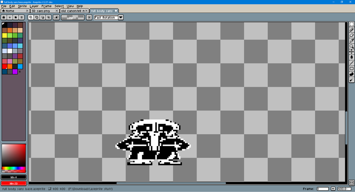Click the vertical canvas scrollbar

click(x=346, y=128)
